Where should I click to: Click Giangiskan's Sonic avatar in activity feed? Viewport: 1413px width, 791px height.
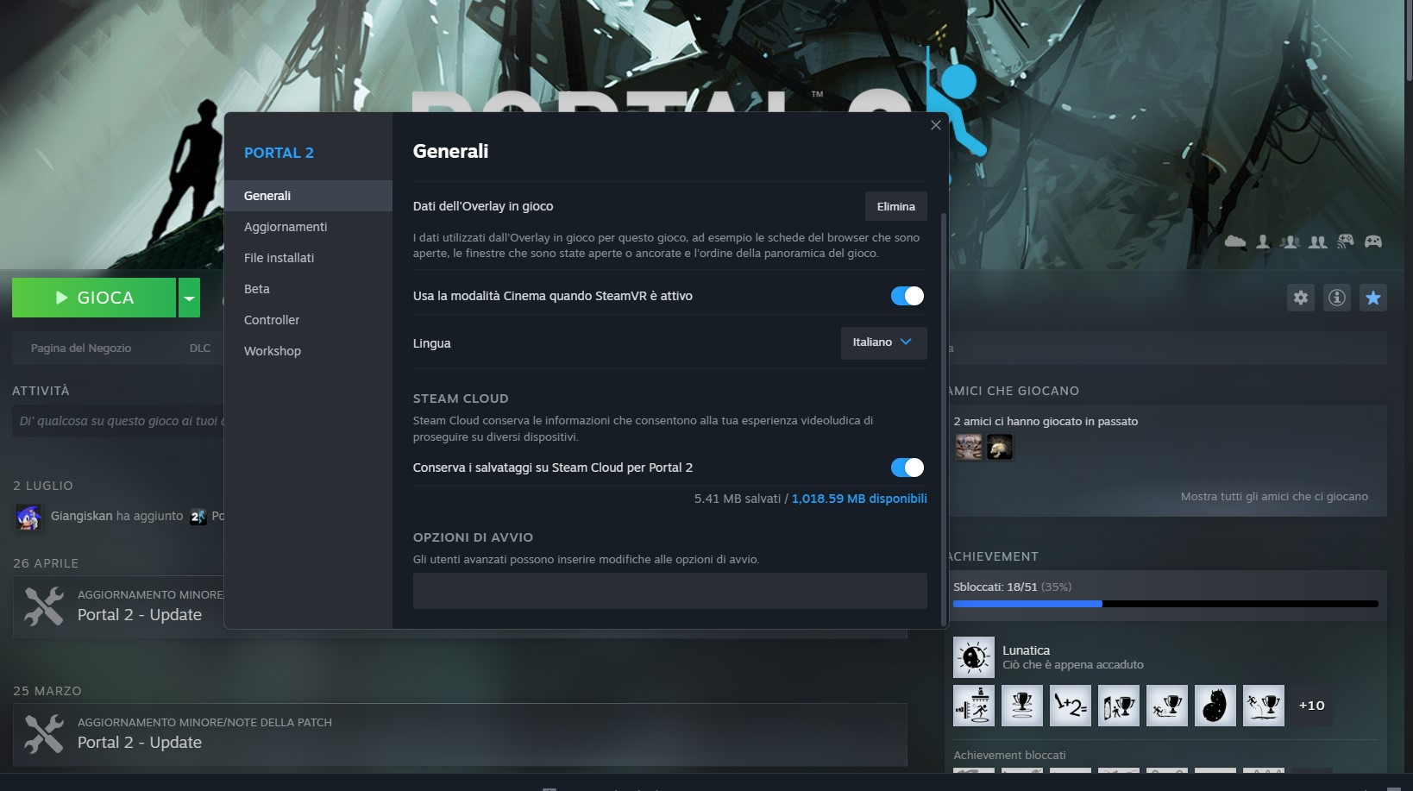point(28,517)
